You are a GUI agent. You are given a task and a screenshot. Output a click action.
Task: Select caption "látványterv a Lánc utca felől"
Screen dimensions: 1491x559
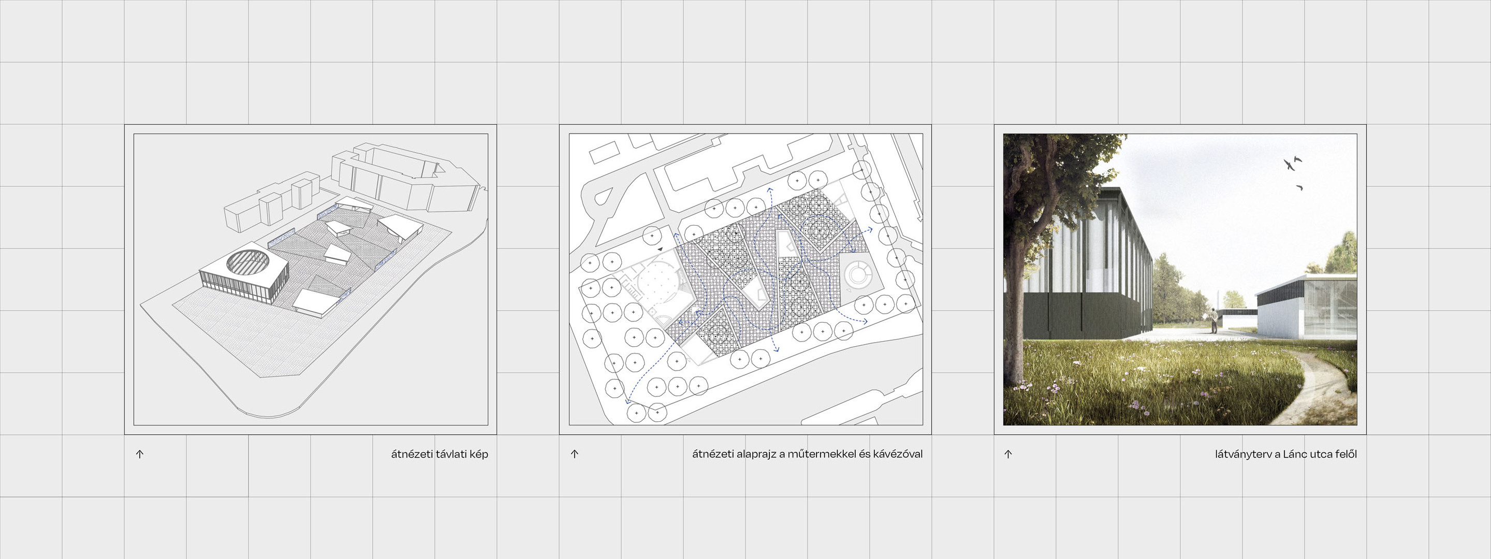coord(1286,454)
